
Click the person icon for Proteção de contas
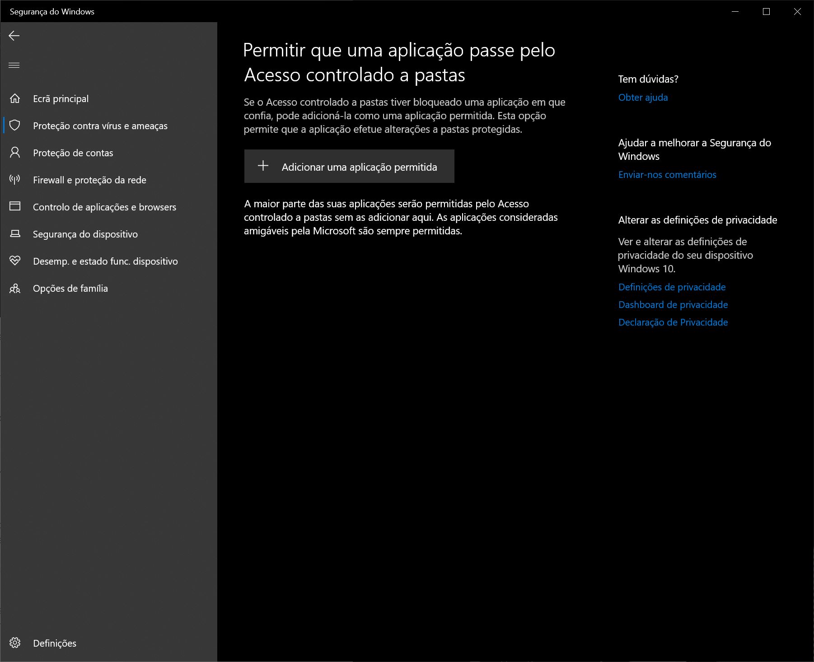pos(15,153)
